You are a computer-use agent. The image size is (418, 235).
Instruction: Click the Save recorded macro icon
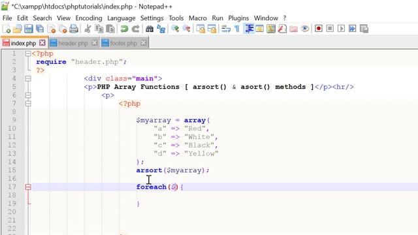coord(364,29)
